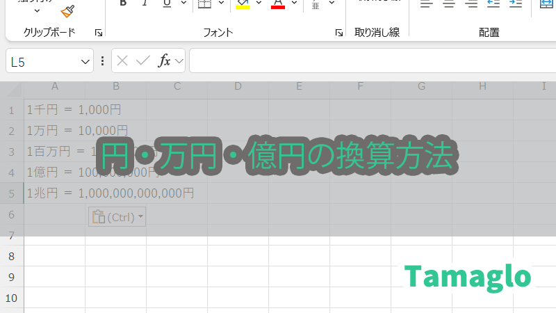
Task: Expand the font color dropdown arrow
Action: pyautogui.click(x=295, y=3)
